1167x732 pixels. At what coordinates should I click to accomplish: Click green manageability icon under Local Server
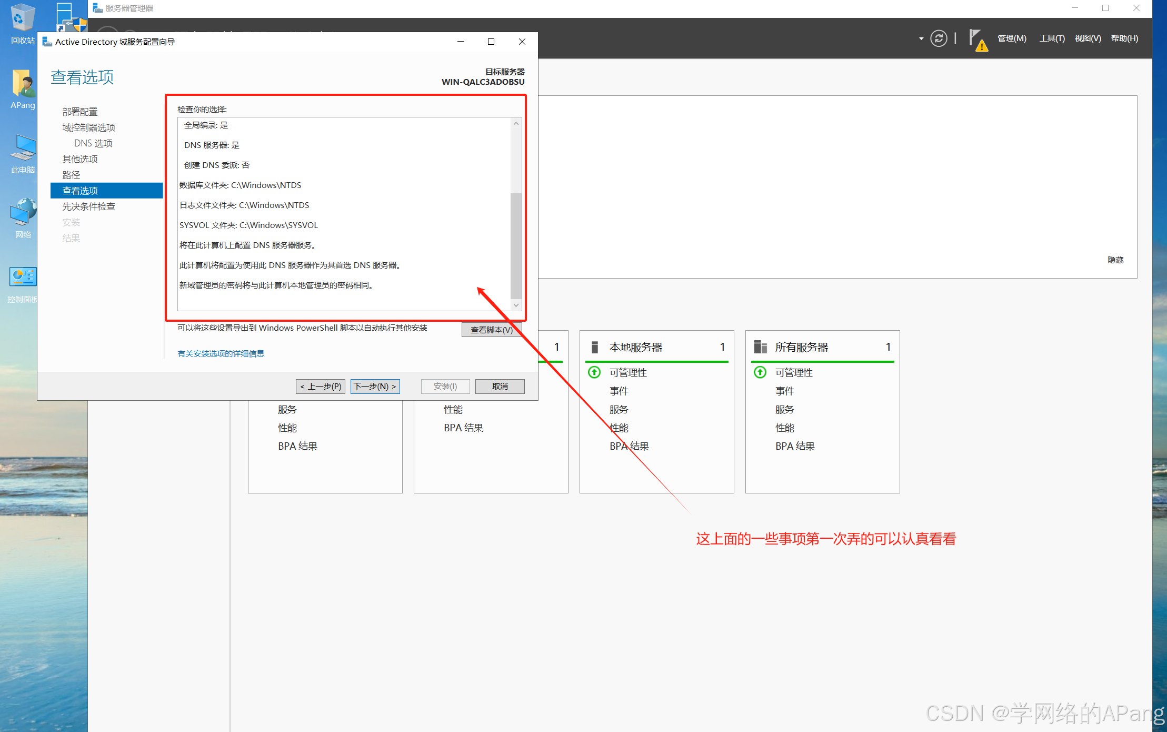pos(594,372)
